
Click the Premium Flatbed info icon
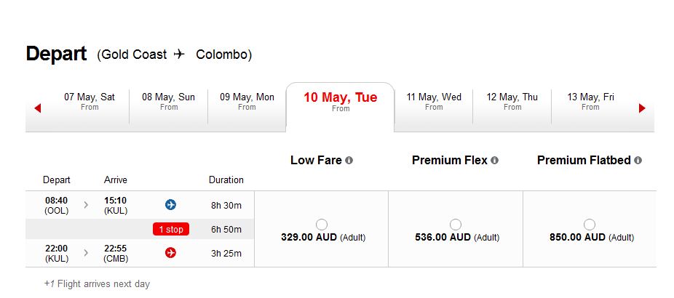point(638,161)
